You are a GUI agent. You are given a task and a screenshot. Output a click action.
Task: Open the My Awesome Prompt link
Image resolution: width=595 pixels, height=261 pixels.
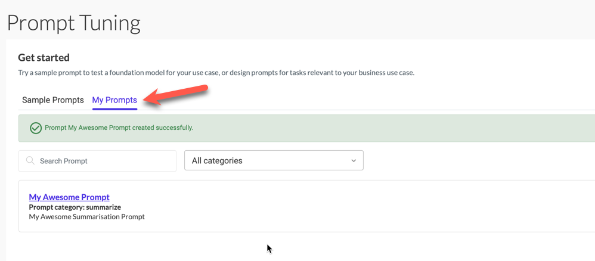(x=69, y=197)
